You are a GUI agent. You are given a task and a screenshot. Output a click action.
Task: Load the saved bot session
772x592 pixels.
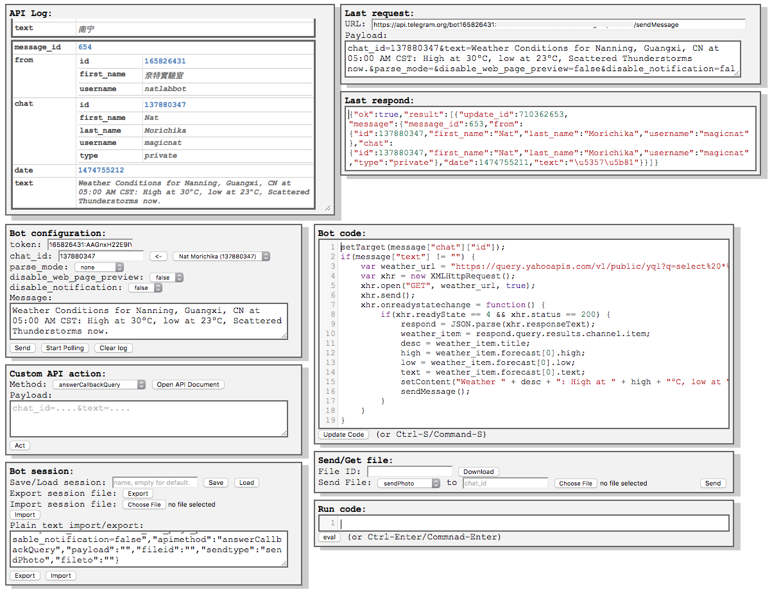(x=246, y=482)
